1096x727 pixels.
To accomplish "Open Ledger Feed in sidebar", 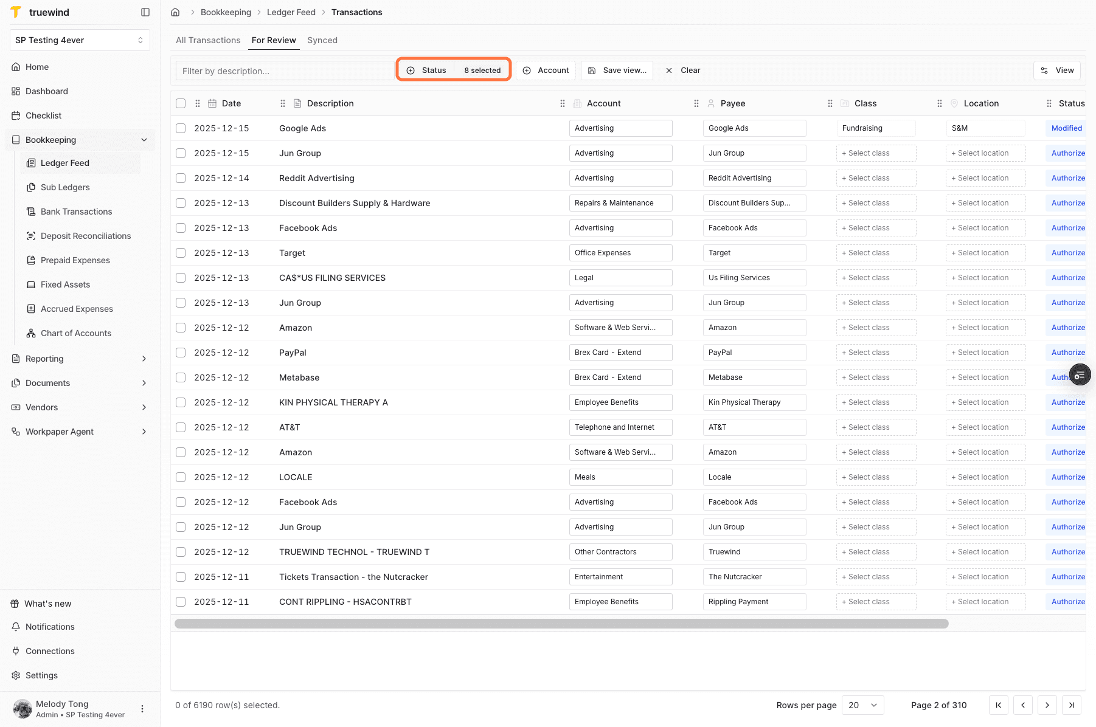I will 80,163.
